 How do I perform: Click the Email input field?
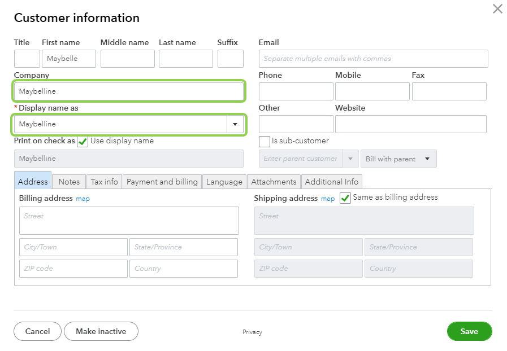(x=374, y=59)
